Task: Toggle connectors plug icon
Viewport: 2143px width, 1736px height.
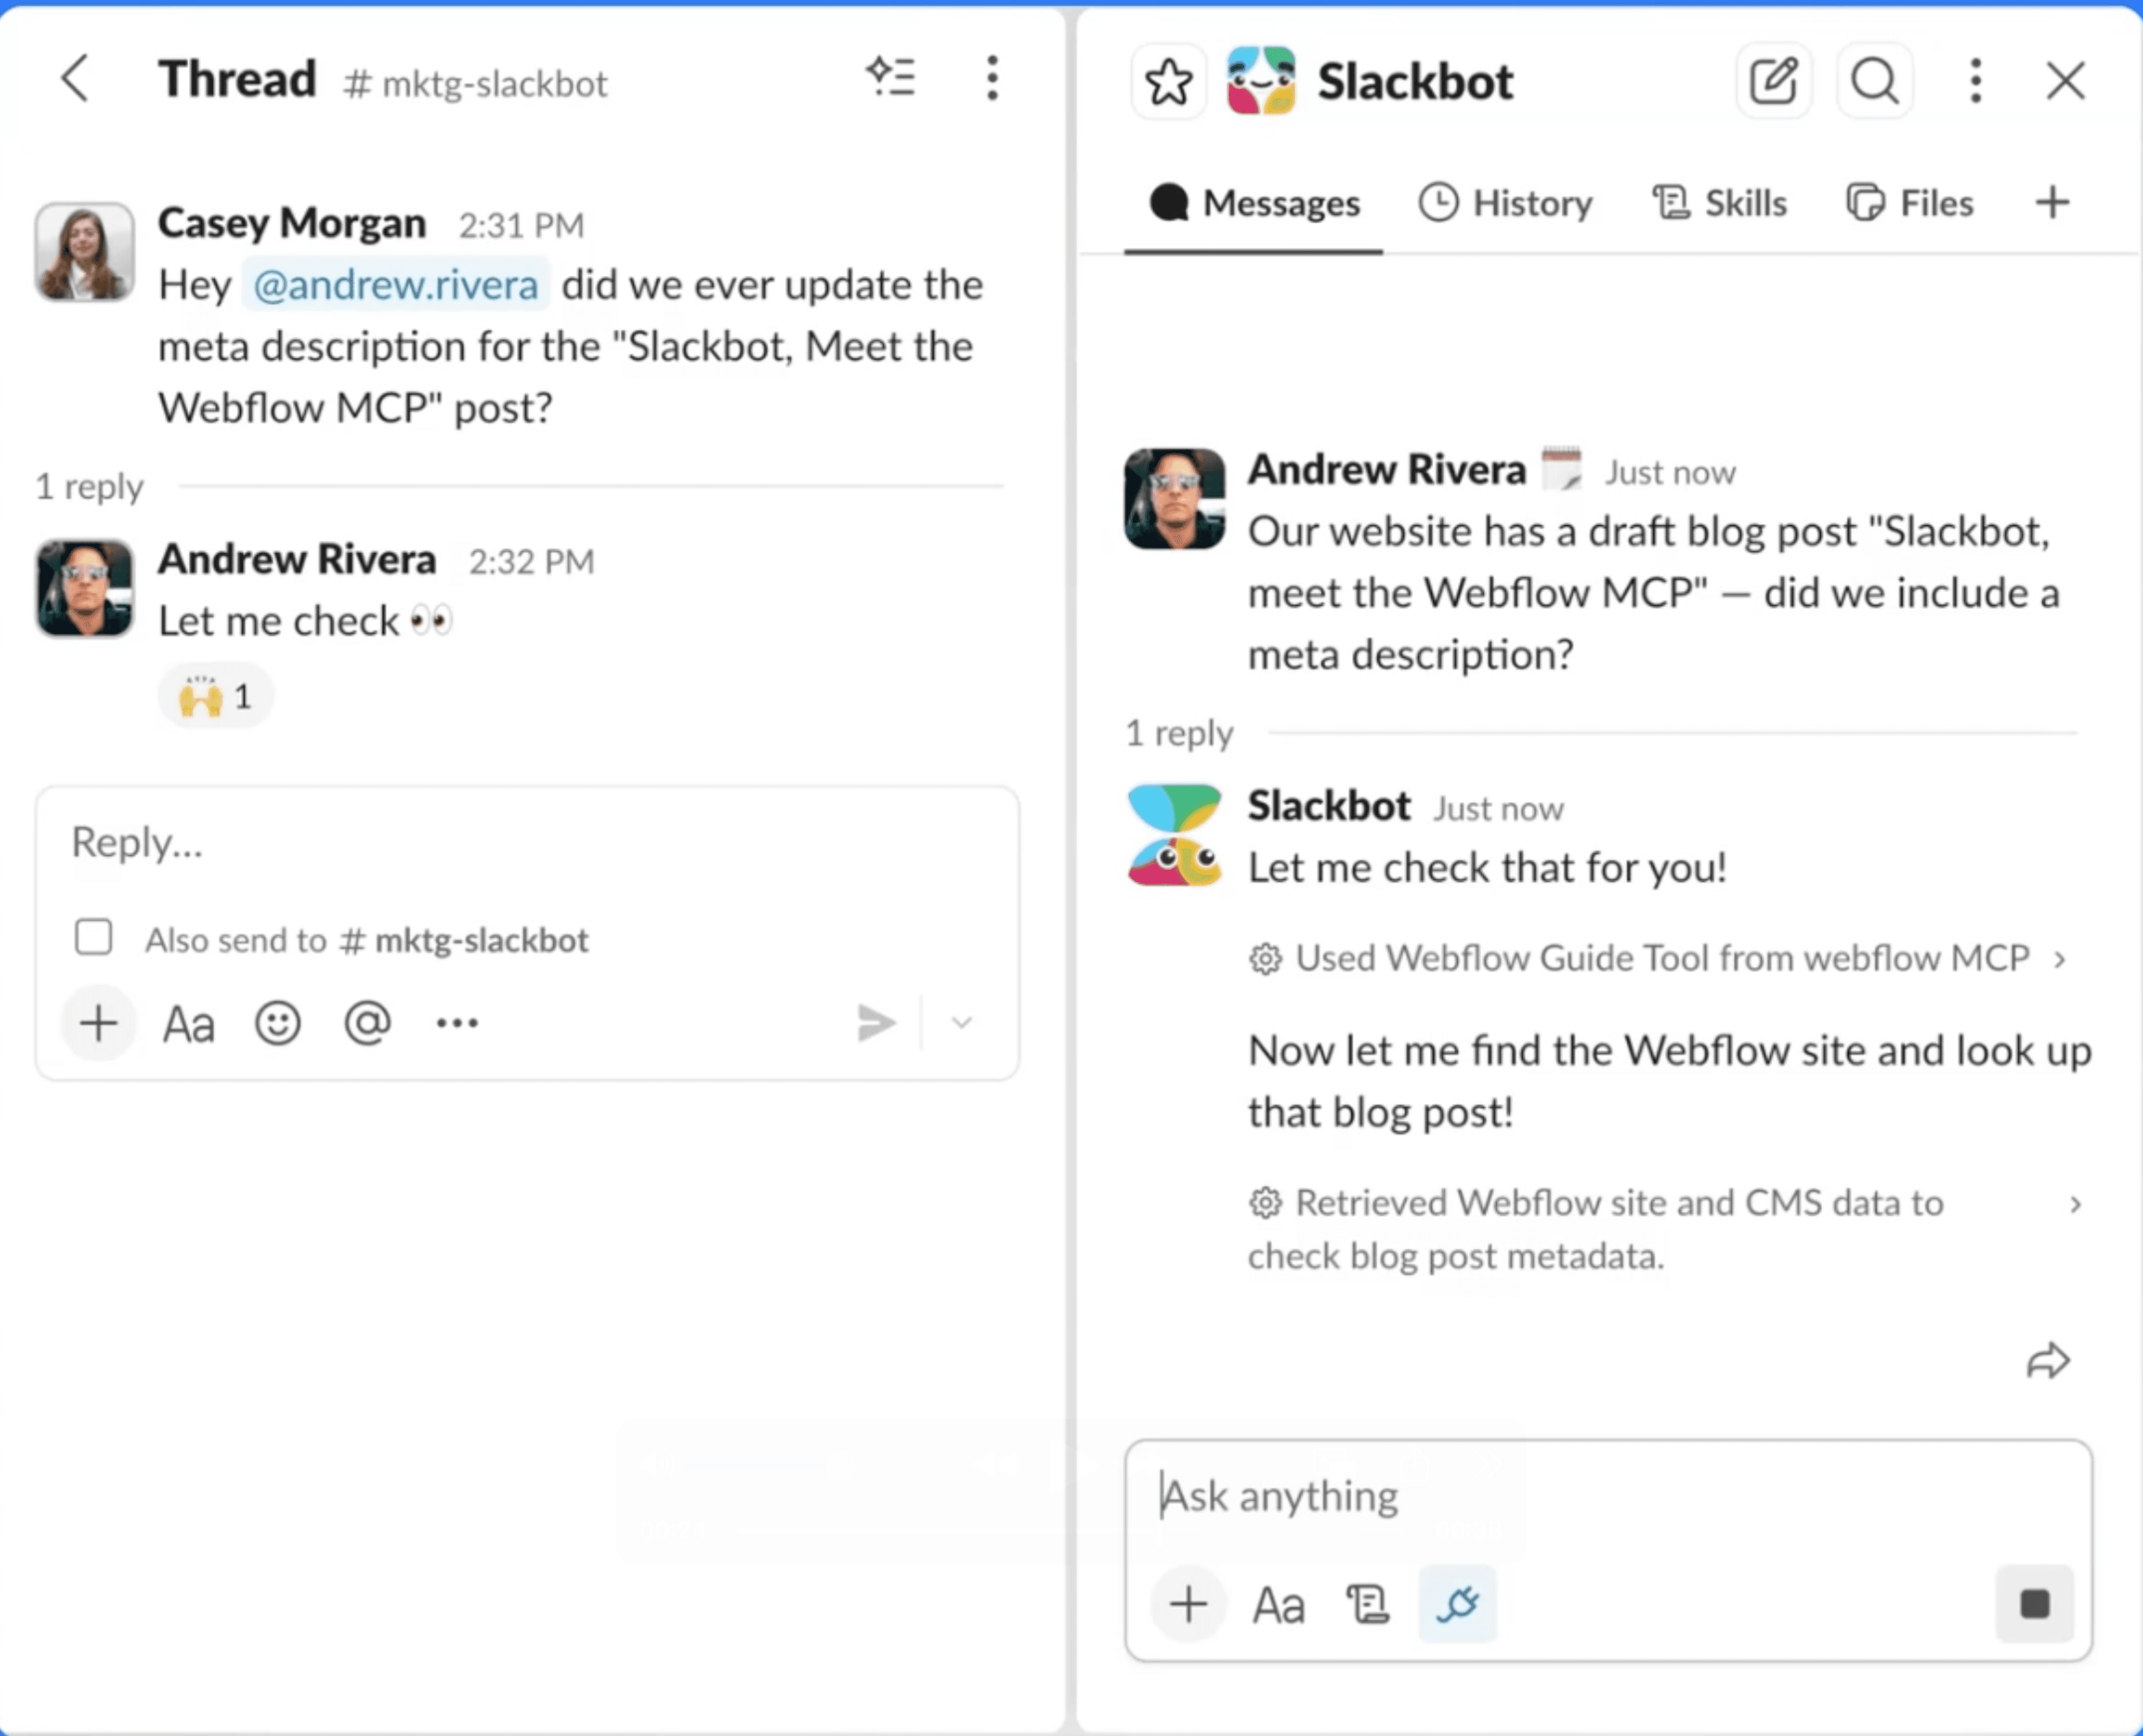Action: coord(1457,1604)
